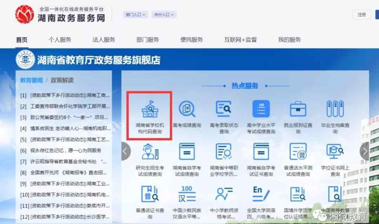Open 就业报到证查询 briefcase icon
The width and height of the screenshot is (379, 224).
[298, 109]
